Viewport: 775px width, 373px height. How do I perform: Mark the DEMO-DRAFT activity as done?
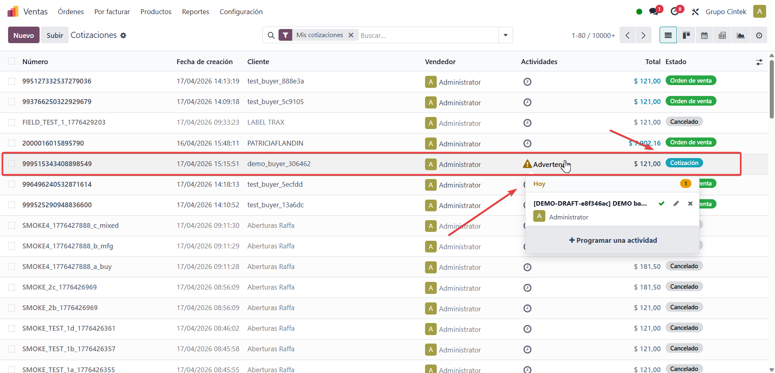662,204
